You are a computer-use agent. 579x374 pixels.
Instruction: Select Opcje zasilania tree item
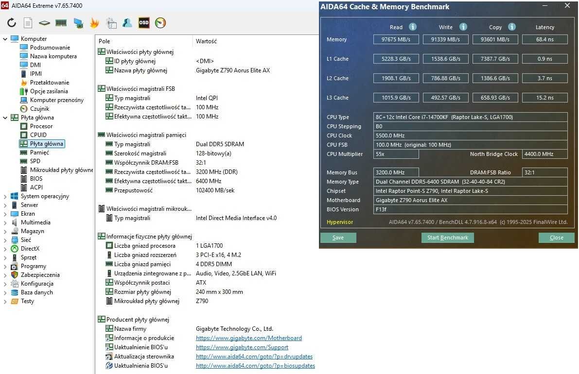49,91
